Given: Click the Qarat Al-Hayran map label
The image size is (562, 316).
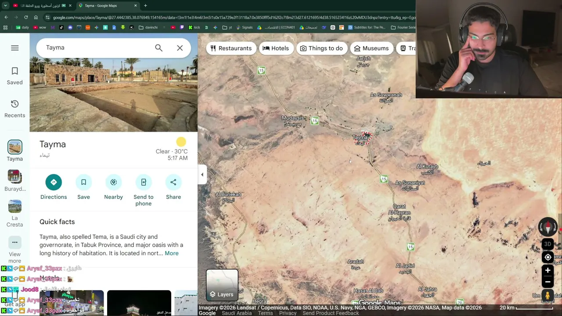Looking at the screenshot, I should pyautogui.click(x=400, y=212).
